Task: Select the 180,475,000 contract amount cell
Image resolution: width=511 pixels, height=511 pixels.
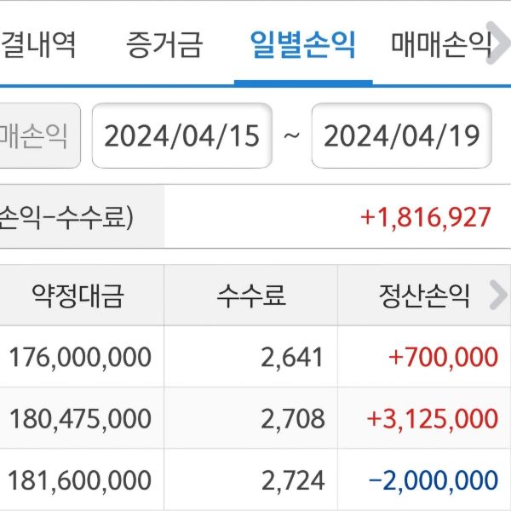Action: pyautogui.click(x=80, y=418)
